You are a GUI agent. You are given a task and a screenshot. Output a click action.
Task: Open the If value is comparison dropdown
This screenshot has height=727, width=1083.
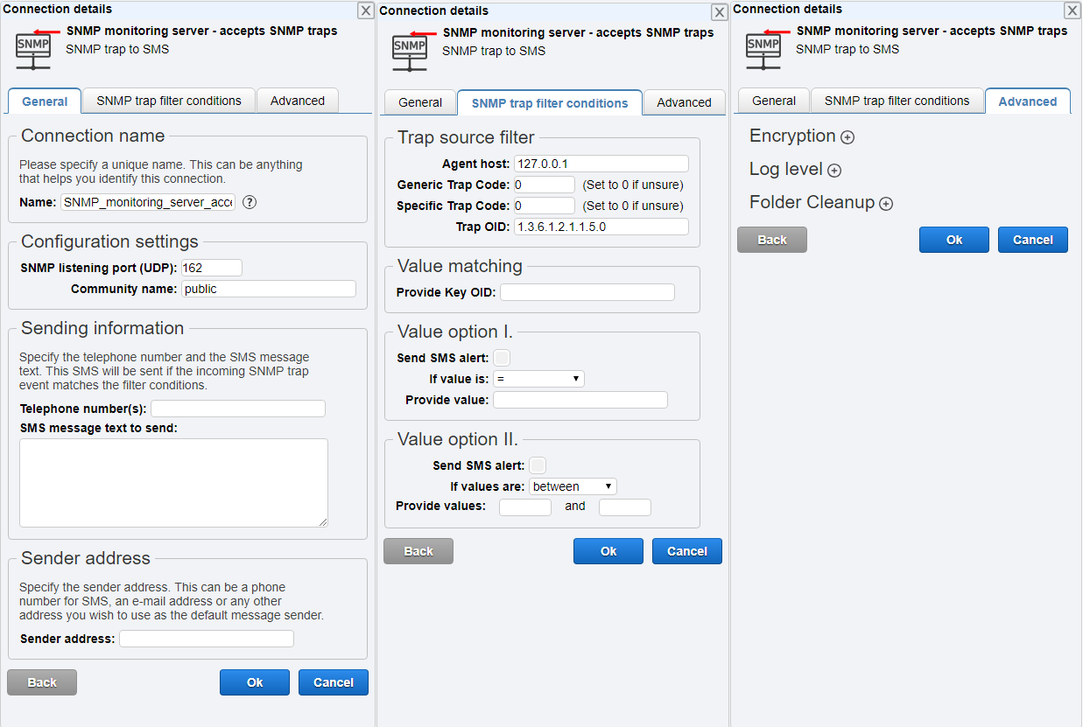point(538,378)
